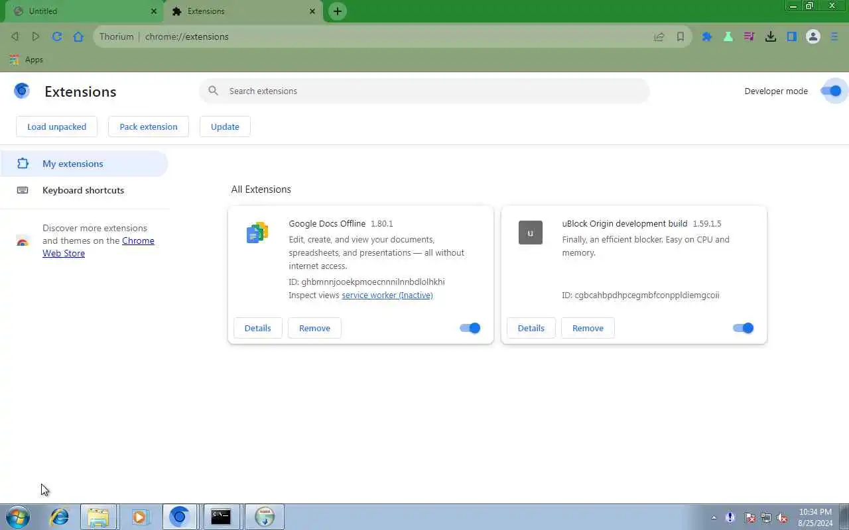Click the volume muted tray icon
Viewport: 849px width, 530px height.
[x=782, y=517]
